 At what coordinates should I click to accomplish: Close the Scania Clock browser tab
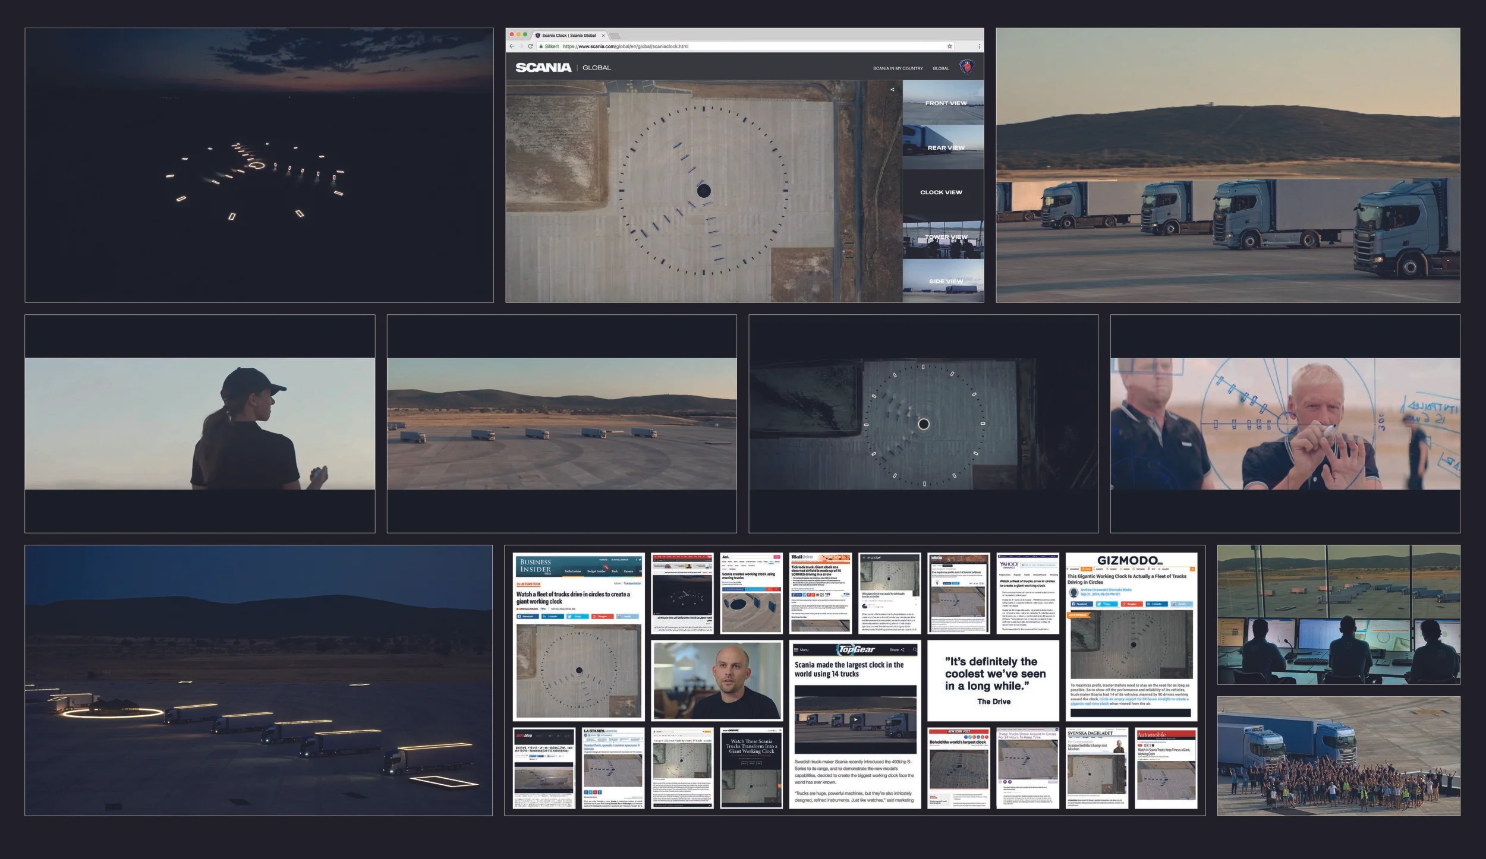pos(603,36)
